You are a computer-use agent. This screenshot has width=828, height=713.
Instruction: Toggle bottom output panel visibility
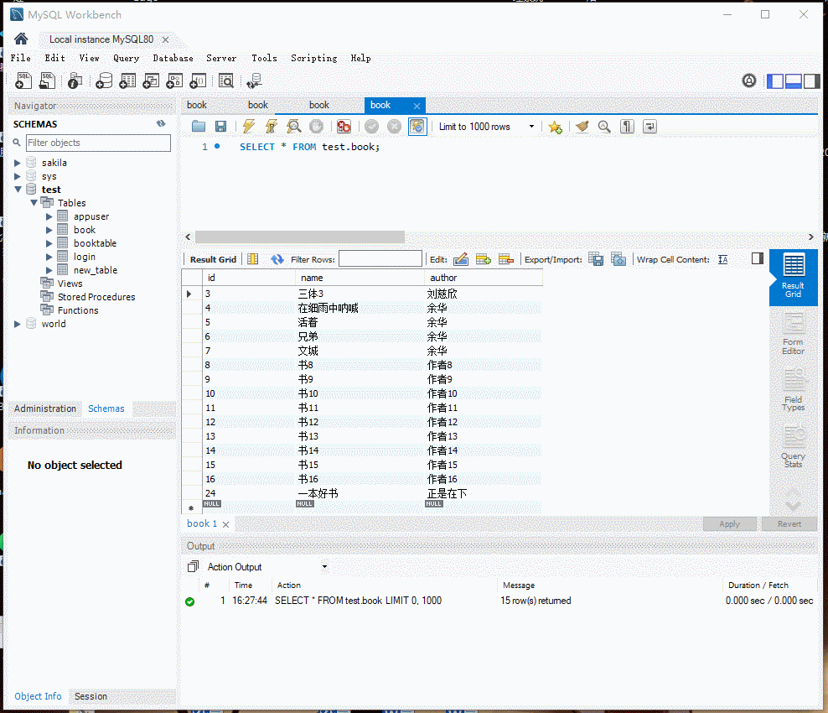click(x=794, y=81)
